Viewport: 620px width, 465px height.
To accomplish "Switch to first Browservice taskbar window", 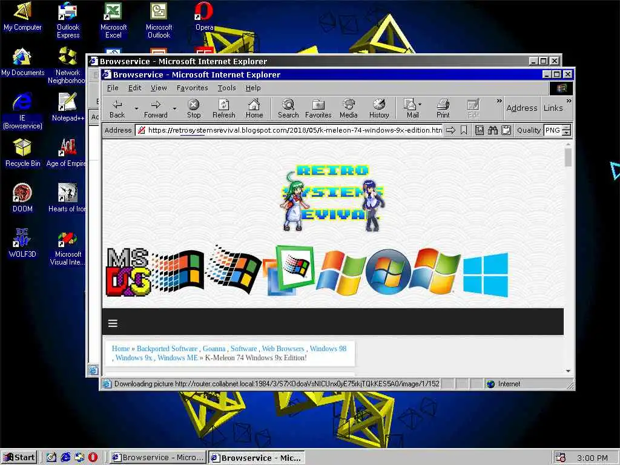I will [158, 458].
